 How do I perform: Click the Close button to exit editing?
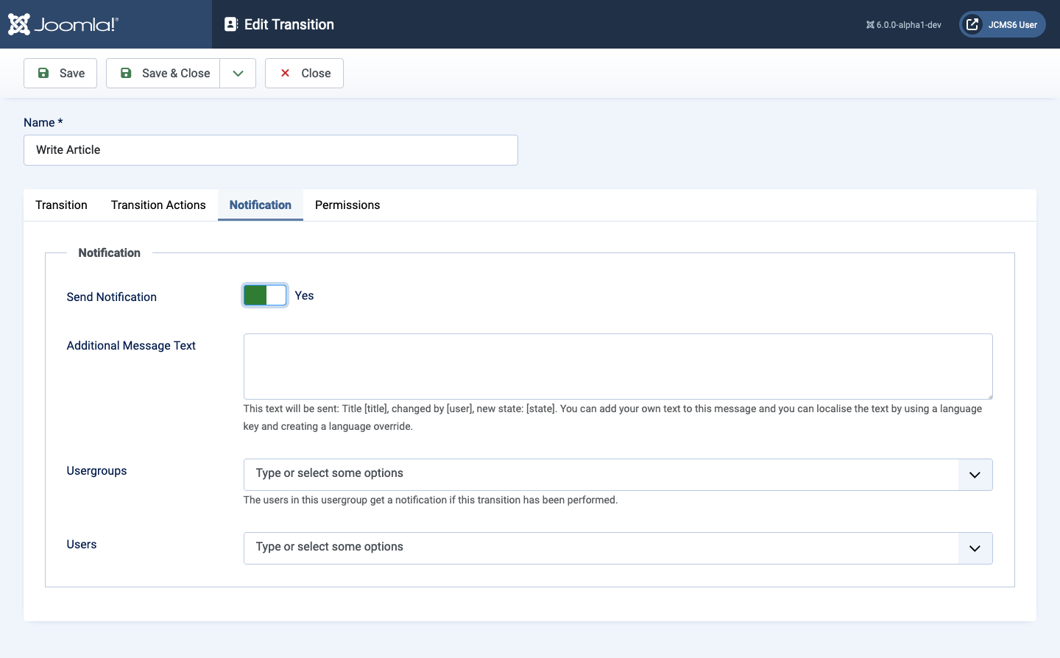click(x=304, y=73)
